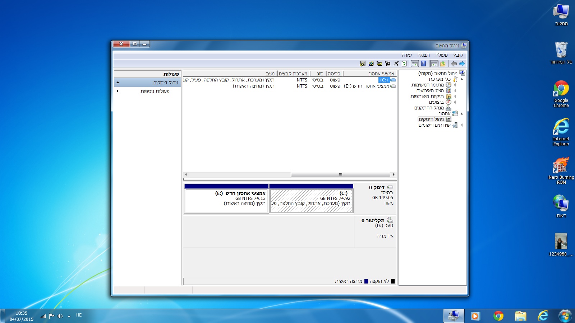Click the Refresh icon with green arrows
The height and width of the screenshot is (323, 575).
(404, 64)
